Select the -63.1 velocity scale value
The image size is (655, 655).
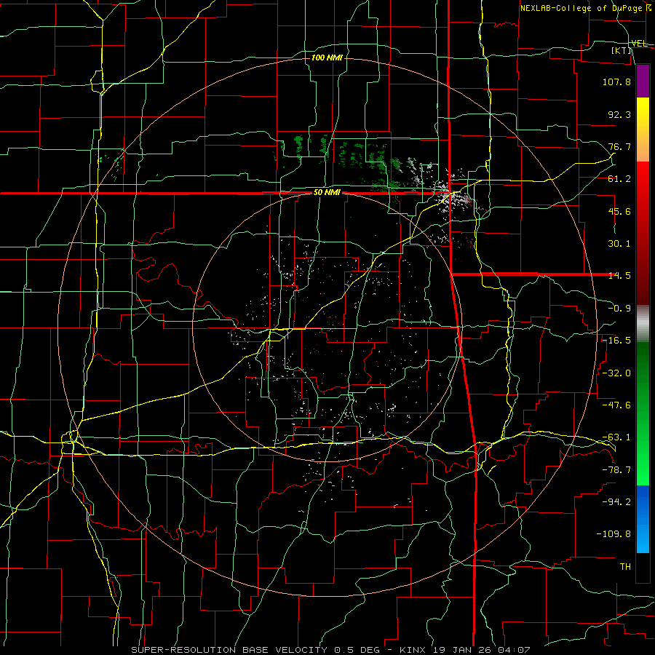point(616,437)
